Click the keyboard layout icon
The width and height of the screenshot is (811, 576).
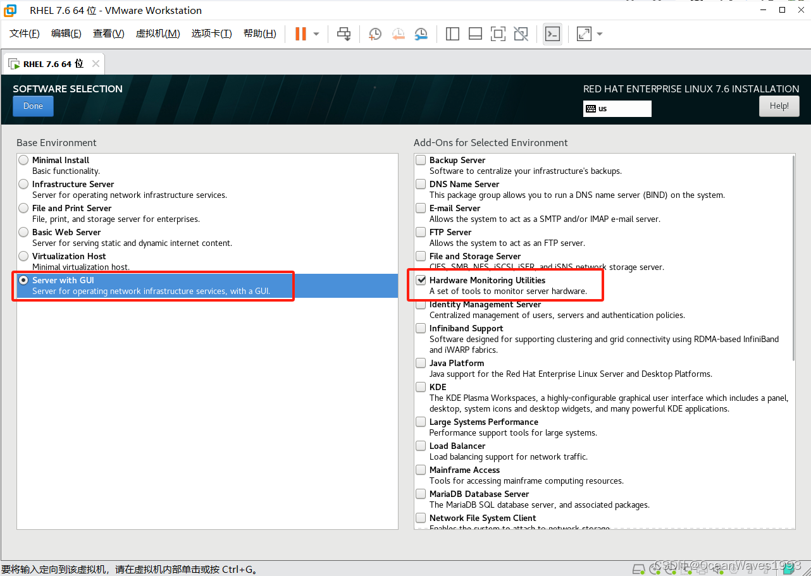click(x=591, y=109)
